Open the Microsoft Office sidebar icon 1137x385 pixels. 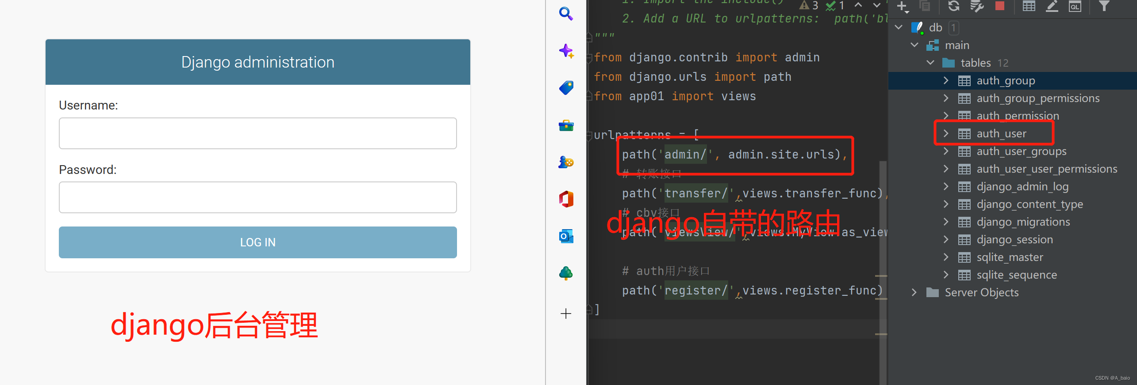(x=566, y=199)
